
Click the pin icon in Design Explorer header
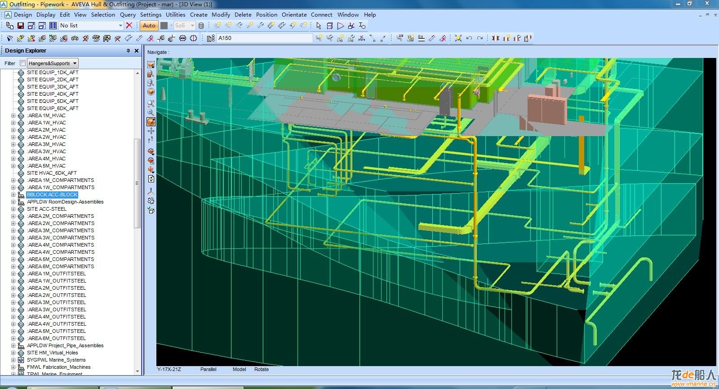click(x=128, y=51)
